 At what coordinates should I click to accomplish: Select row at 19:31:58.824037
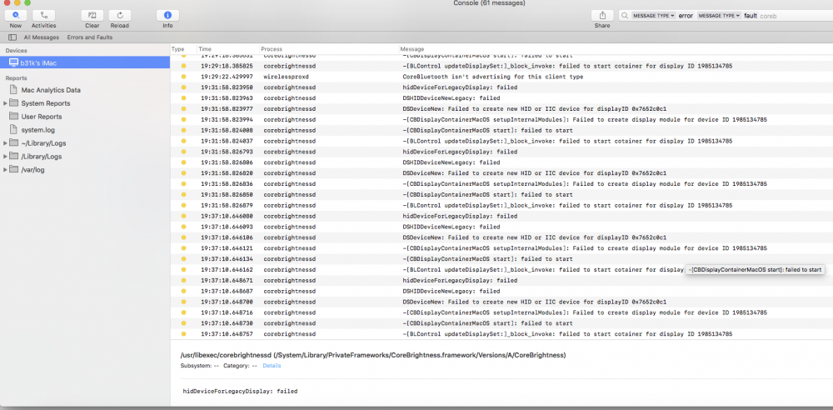pyautogui.click(x=501, y=141)
